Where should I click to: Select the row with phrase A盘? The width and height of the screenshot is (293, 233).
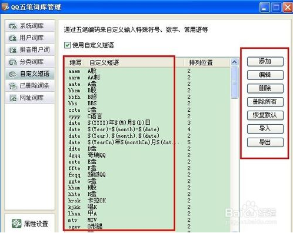(x=147, y=84)
